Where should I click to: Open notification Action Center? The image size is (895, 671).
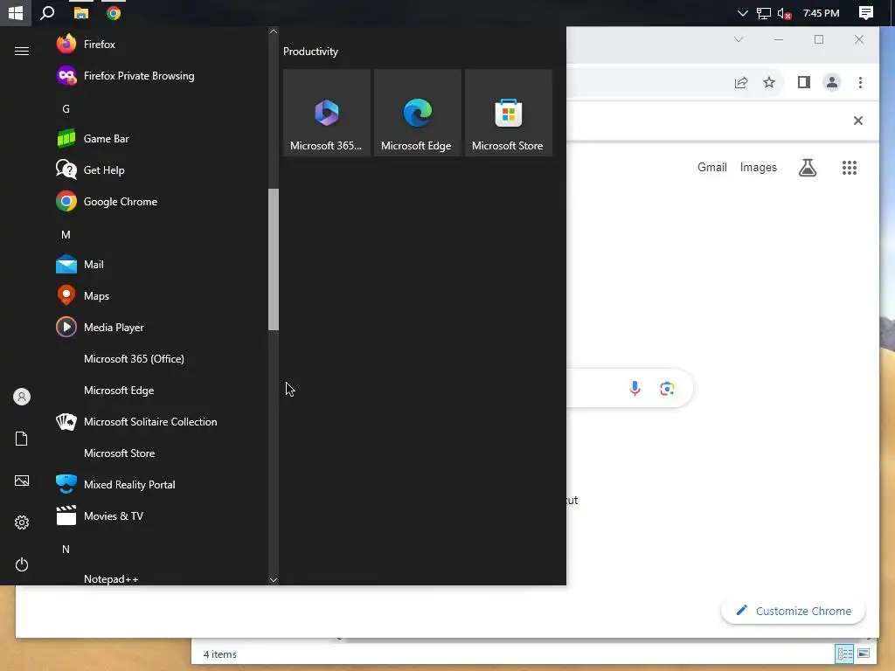tap(866, 12)
